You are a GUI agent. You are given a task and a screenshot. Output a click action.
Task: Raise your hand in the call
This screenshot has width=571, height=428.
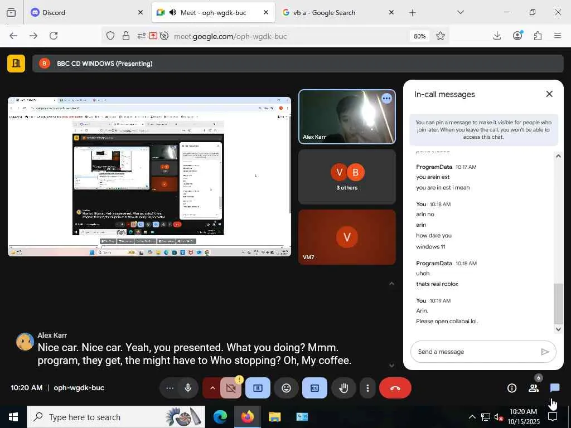pyautogui.click(x=343, y=388)
